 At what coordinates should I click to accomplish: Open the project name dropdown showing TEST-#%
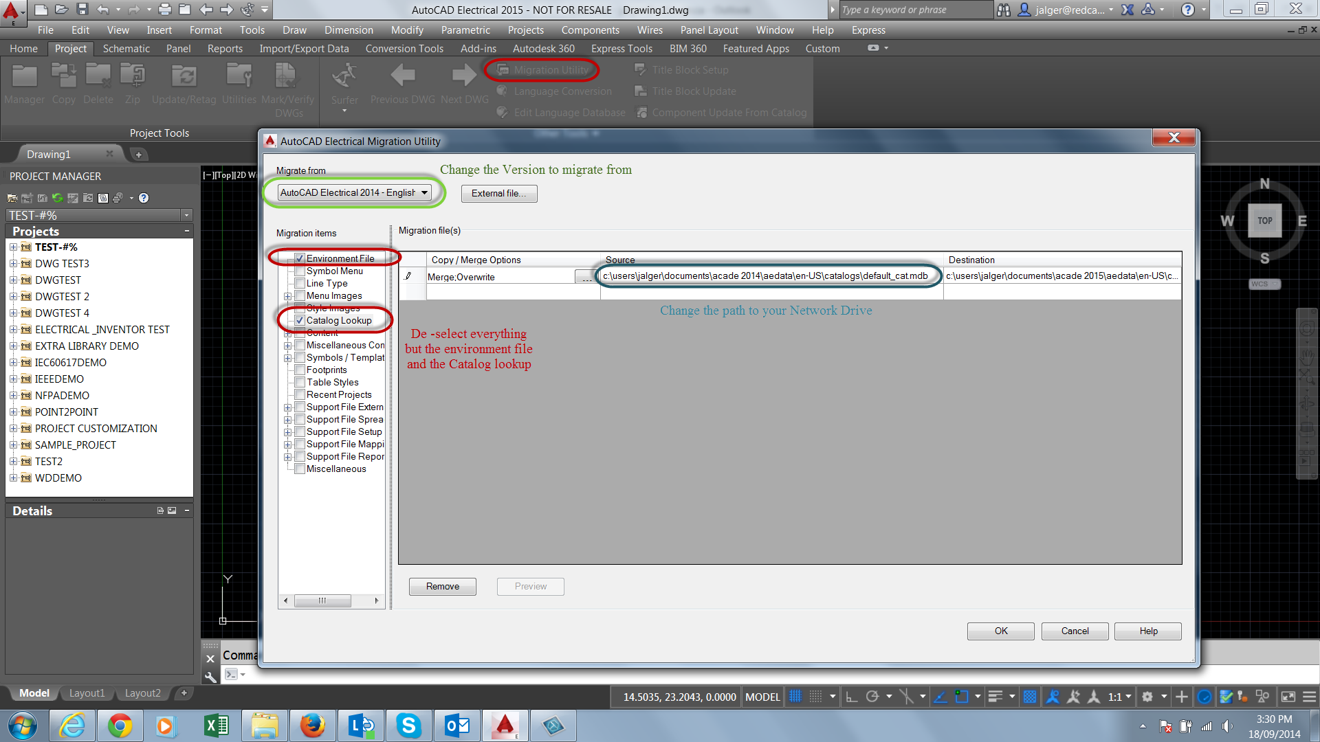pyautogui.click(x=186, y=215)
